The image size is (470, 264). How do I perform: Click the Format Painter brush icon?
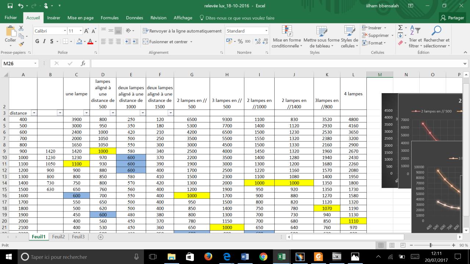click(x=21, y=44)
